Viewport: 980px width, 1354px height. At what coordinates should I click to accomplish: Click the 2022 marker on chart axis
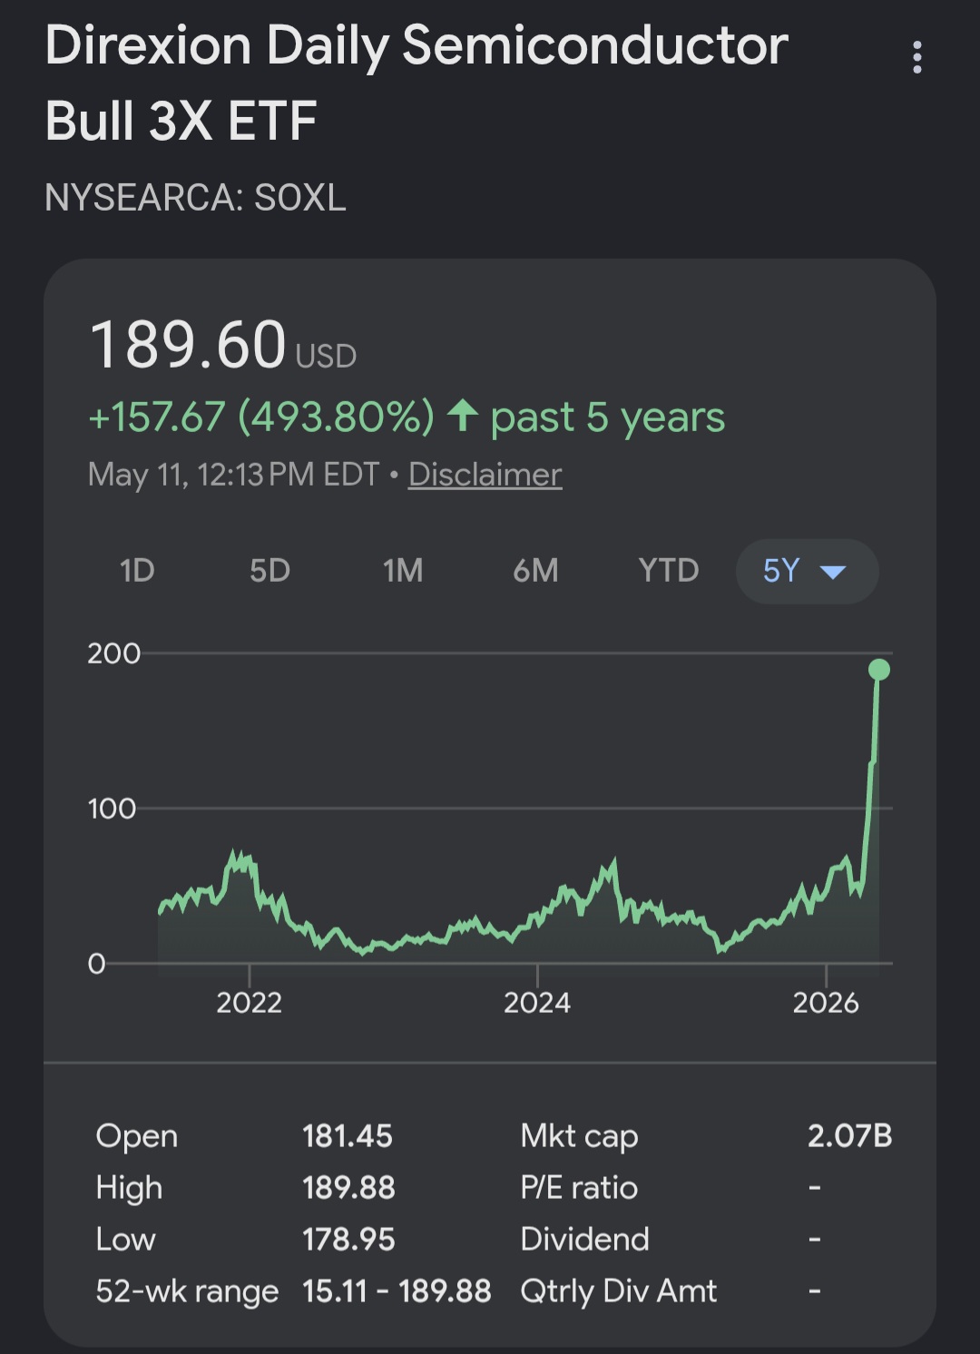click(x=249, y=1003)
